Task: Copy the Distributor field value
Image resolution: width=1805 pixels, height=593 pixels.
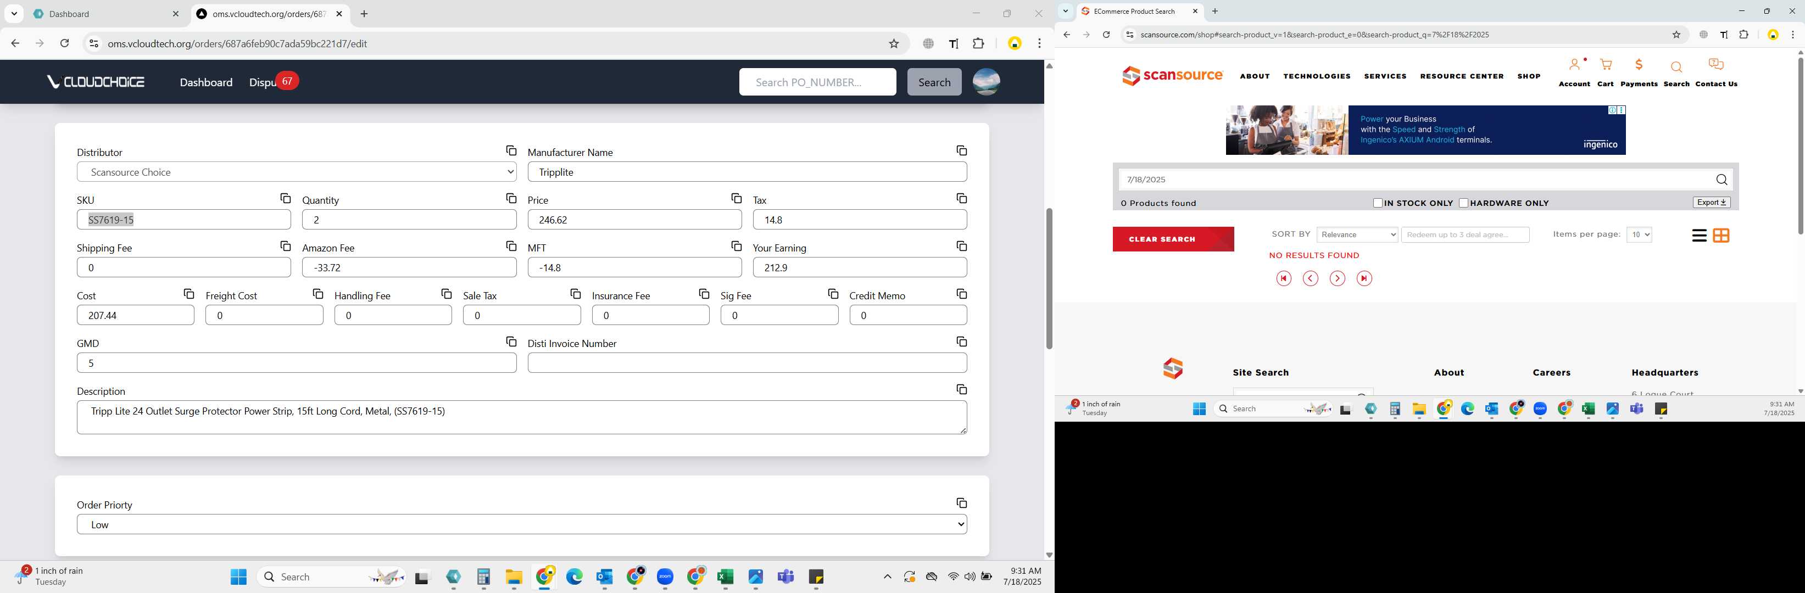Action: pyautogui.click(x=511, y=150)
